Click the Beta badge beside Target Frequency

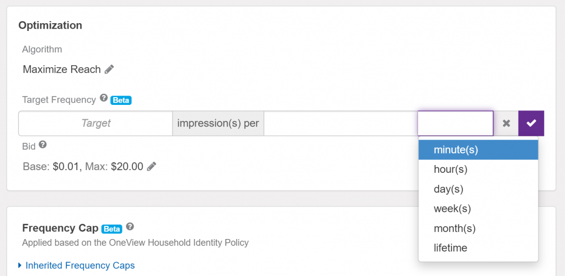click(121, 100)
